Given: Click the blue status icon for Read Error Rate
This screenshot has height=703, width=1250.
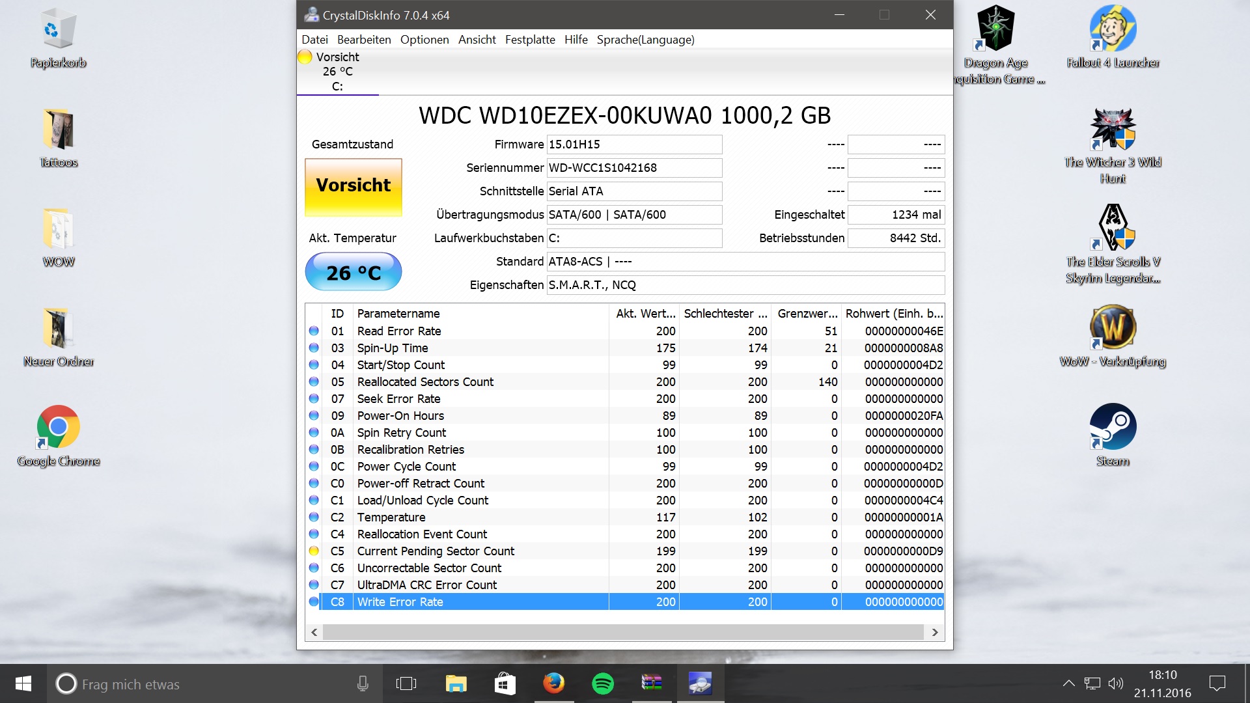Looking at the screenshot, I should point(314,331).
